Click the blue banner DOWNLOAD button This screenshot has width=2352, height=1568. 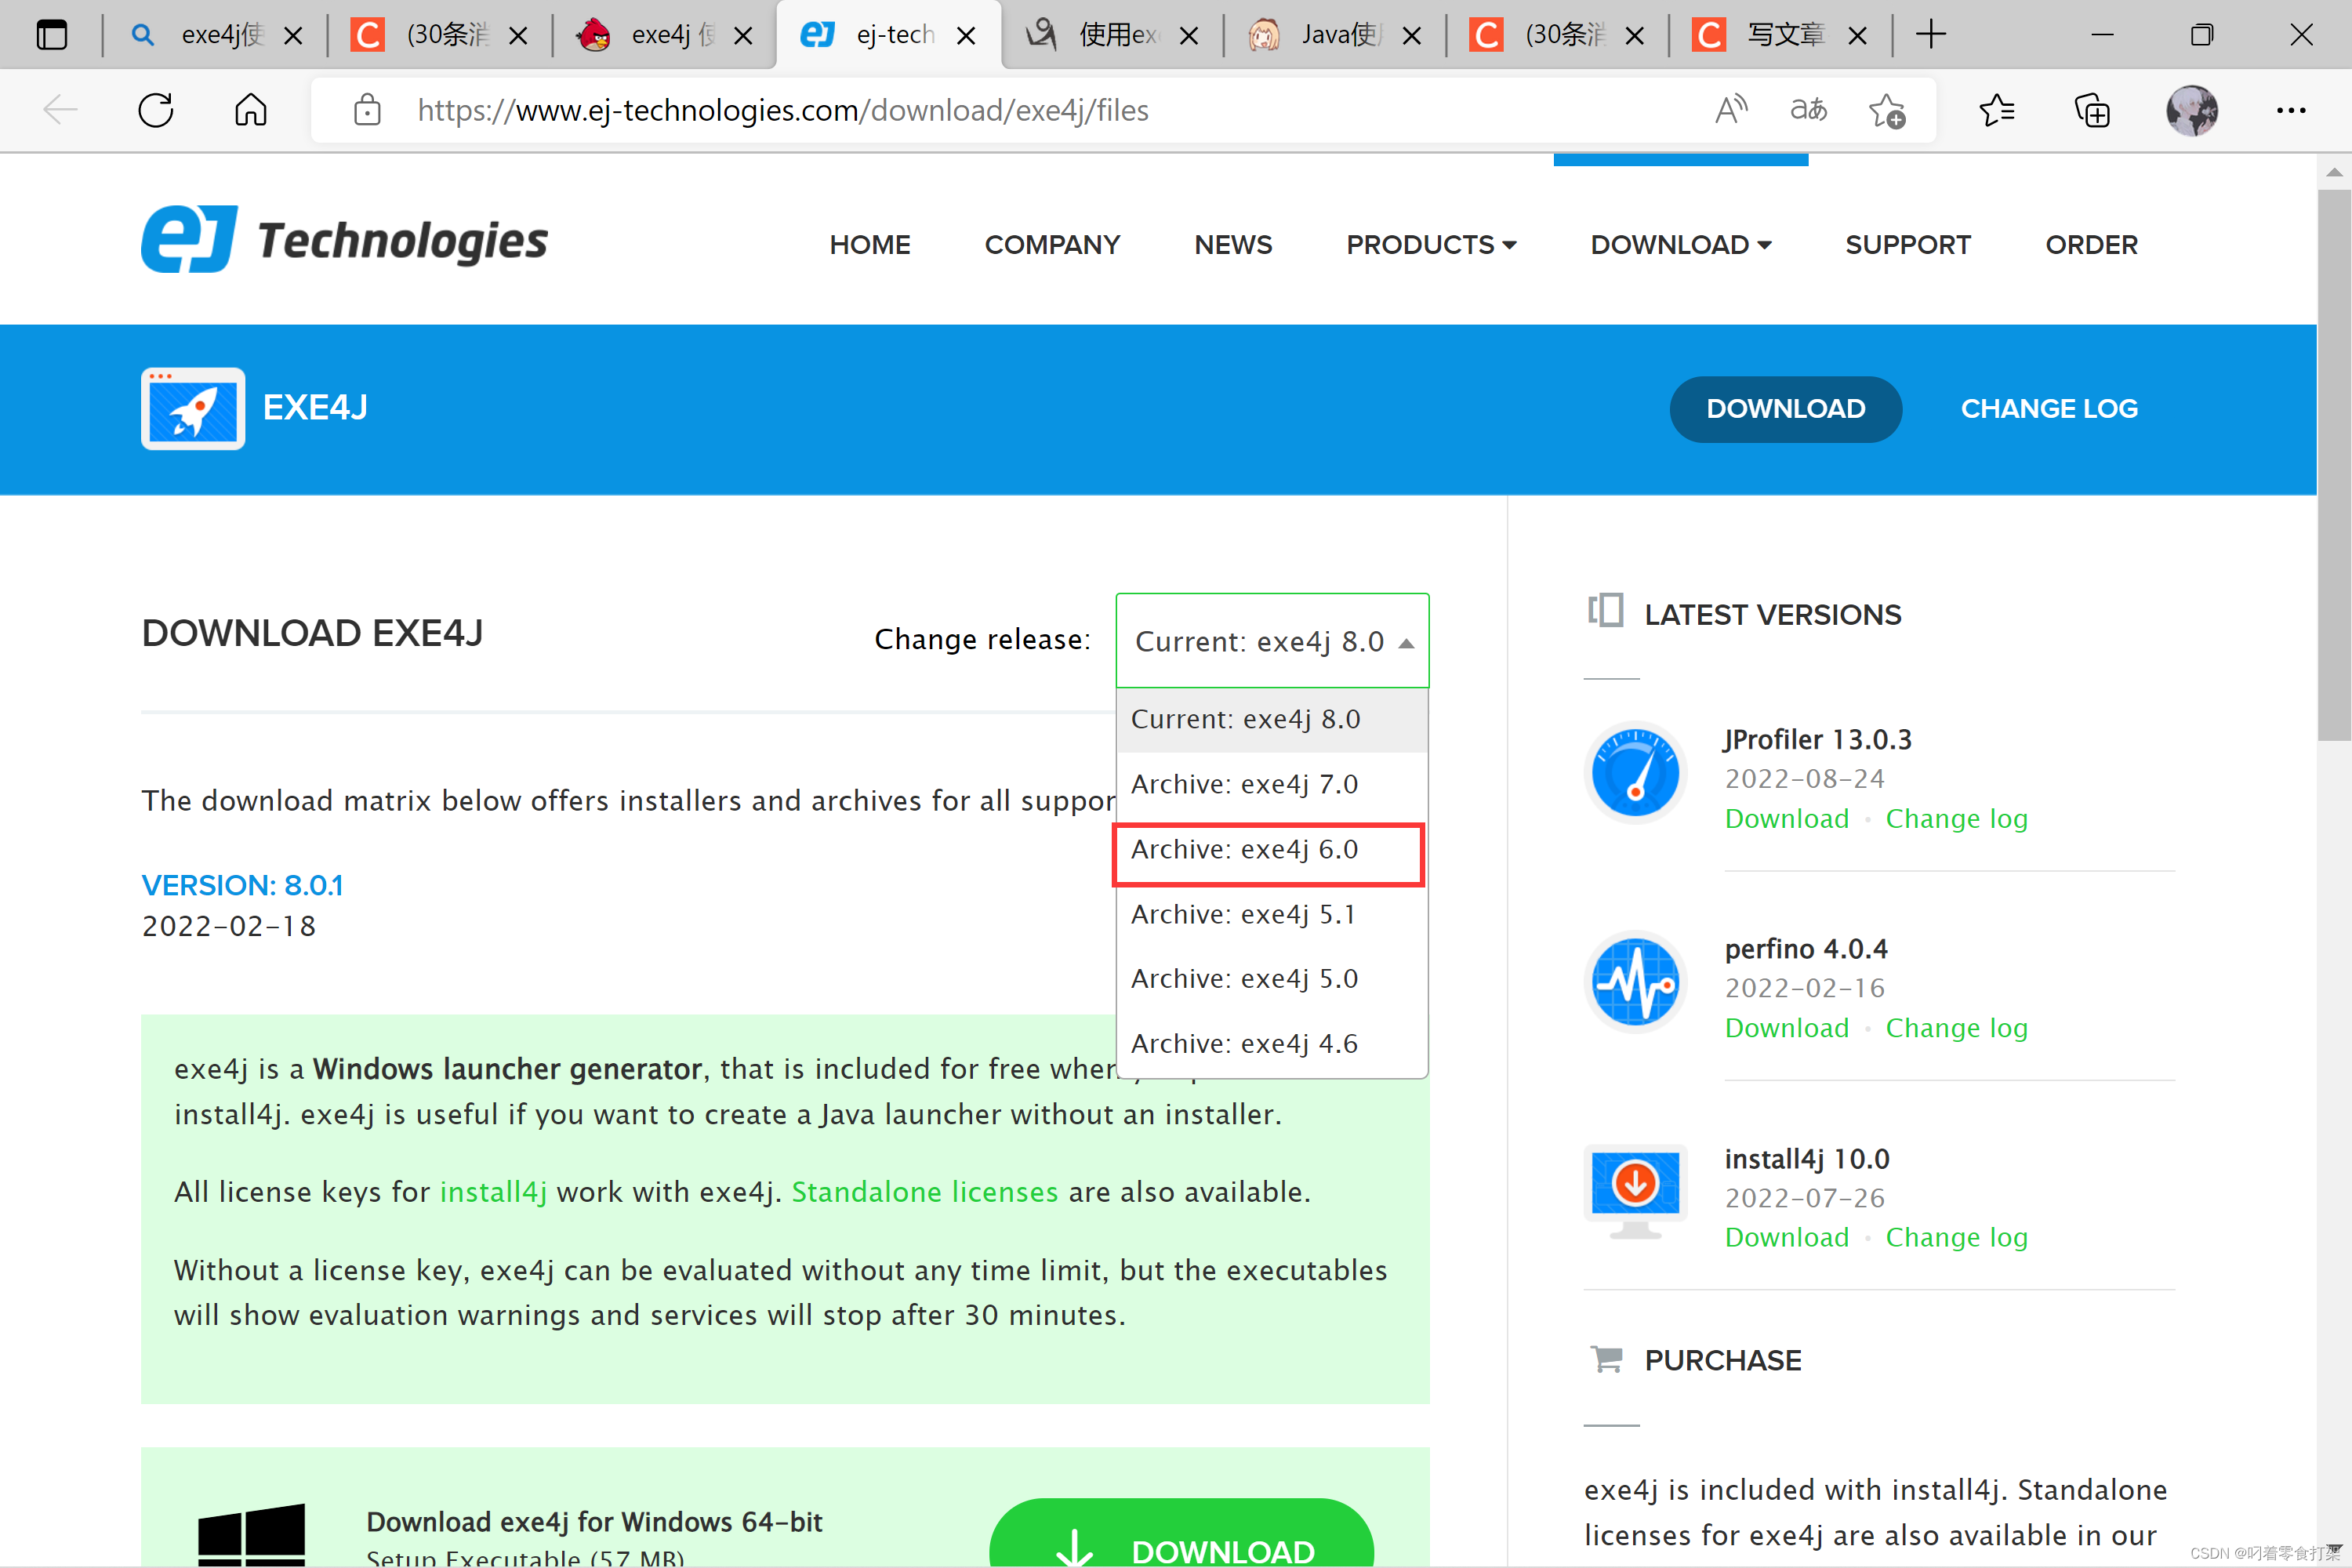[x=1785, y=409]
